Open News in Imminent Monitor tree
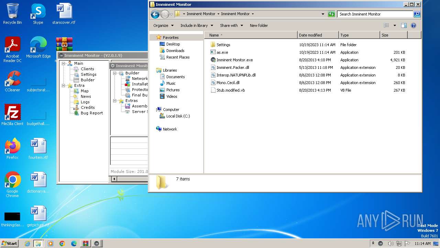Screen dimensions: 440x248 (x=86, y=96)
